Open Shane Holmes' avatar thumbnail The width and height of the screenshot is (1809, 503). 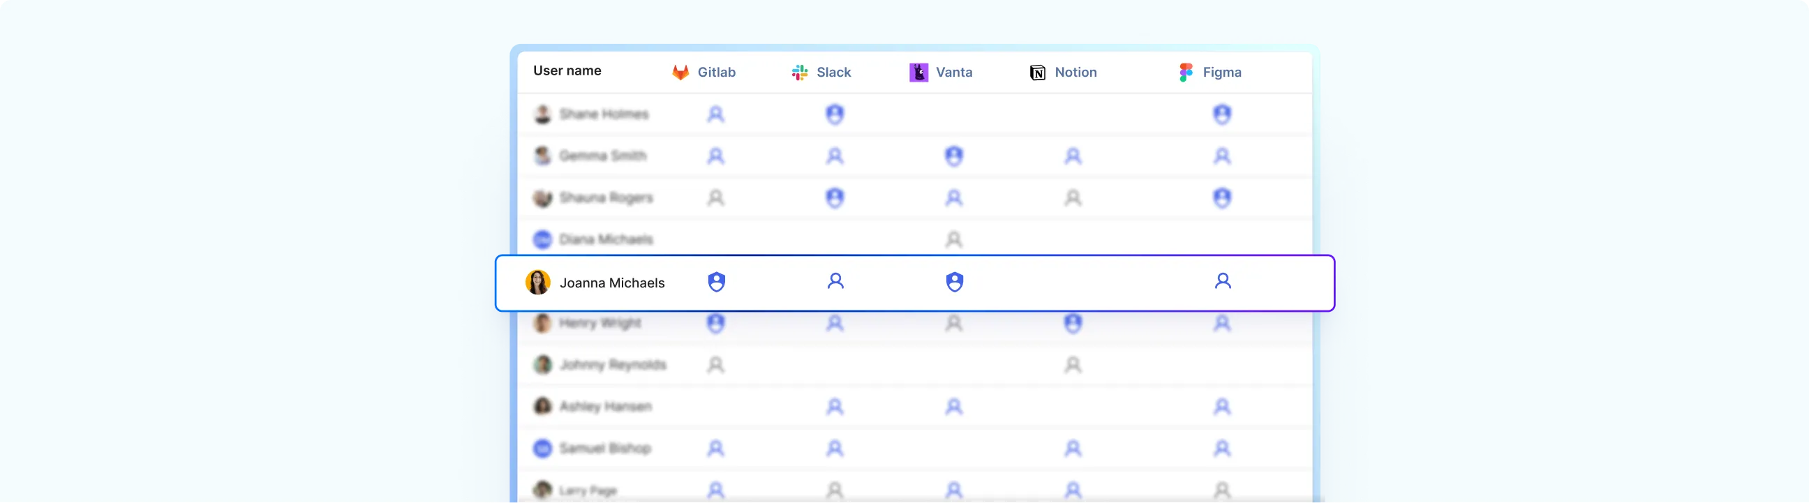coord(542,114)
